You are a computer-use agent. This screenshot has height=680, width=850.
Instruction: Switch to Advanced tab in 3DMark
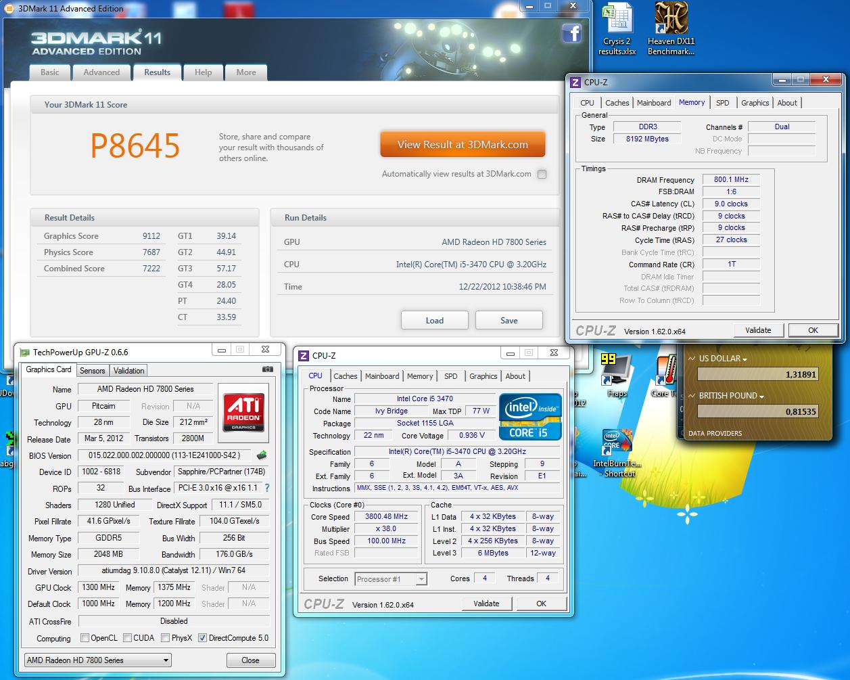[101, 72]
